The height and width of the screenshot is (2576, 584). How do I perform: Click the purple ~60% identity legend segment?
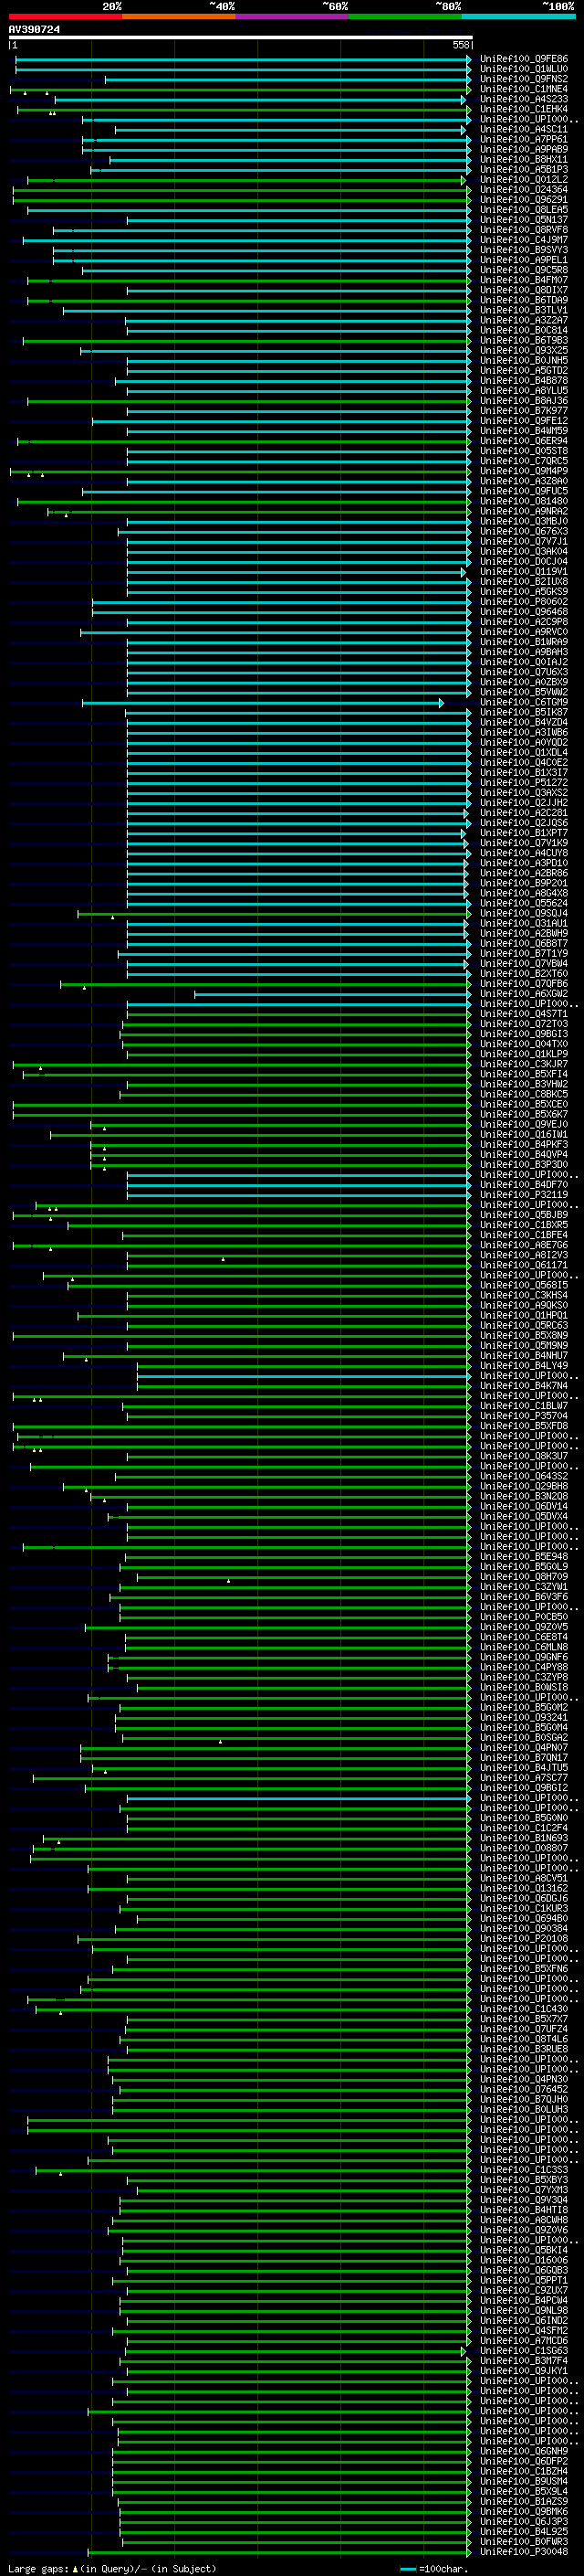(x=293, y=16)
